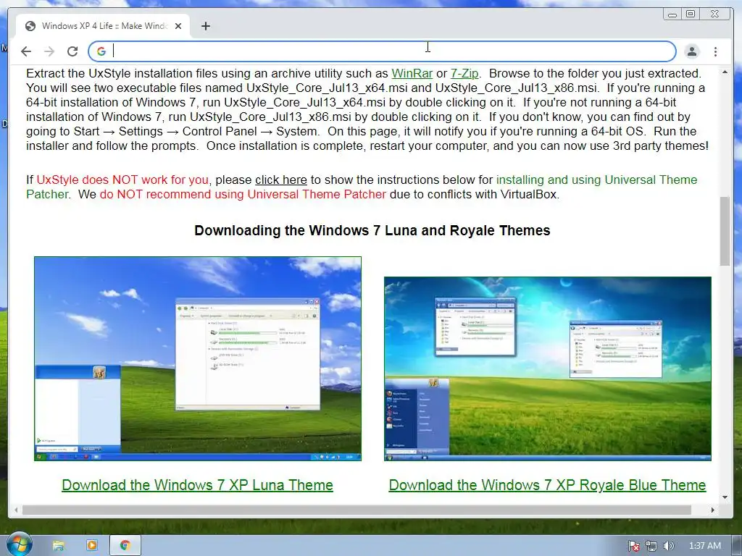Click 'Downloading the Windows 7 Luna and Royale Themes' heading

[x=372, y=230]
